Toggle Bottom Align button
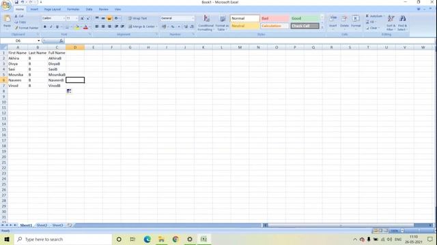Viewport: 437px width, 245px height. (x=109, y=18)
